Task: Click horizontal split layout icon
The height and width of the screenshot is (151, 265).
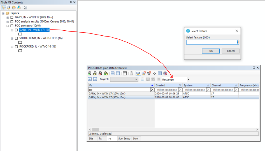Action: click(113, 73)
